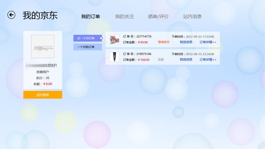The image size is (265, 149).
Task: View 物流信息 for order 319975146
Action: click(186, 59)
